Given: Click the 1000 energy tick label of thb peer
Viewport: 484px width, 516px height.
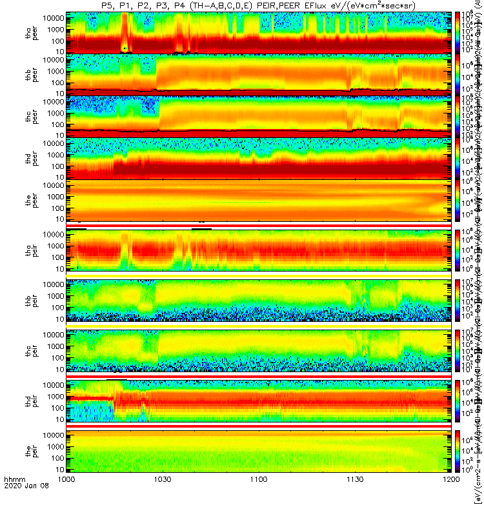Looking at the screenshot, I should [55, 71].
